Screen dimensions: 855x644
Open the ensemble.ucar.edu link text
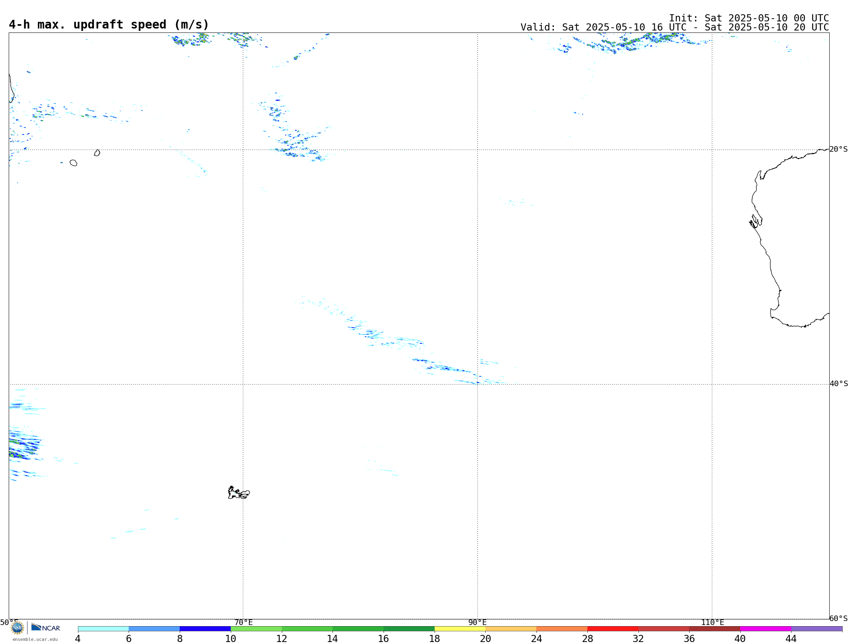click(35, 639)
